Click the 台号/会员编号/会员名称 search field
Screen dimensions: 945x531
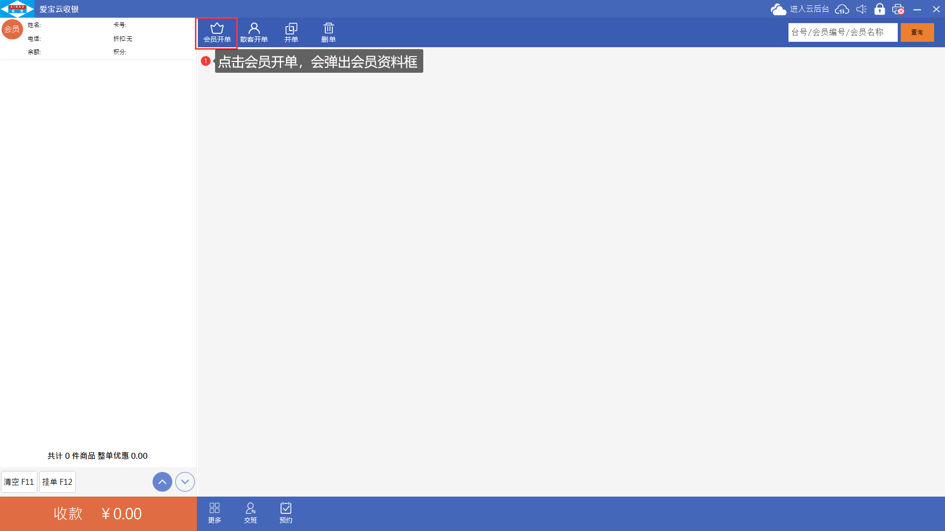pyautogui.click(x=842, y=32)
